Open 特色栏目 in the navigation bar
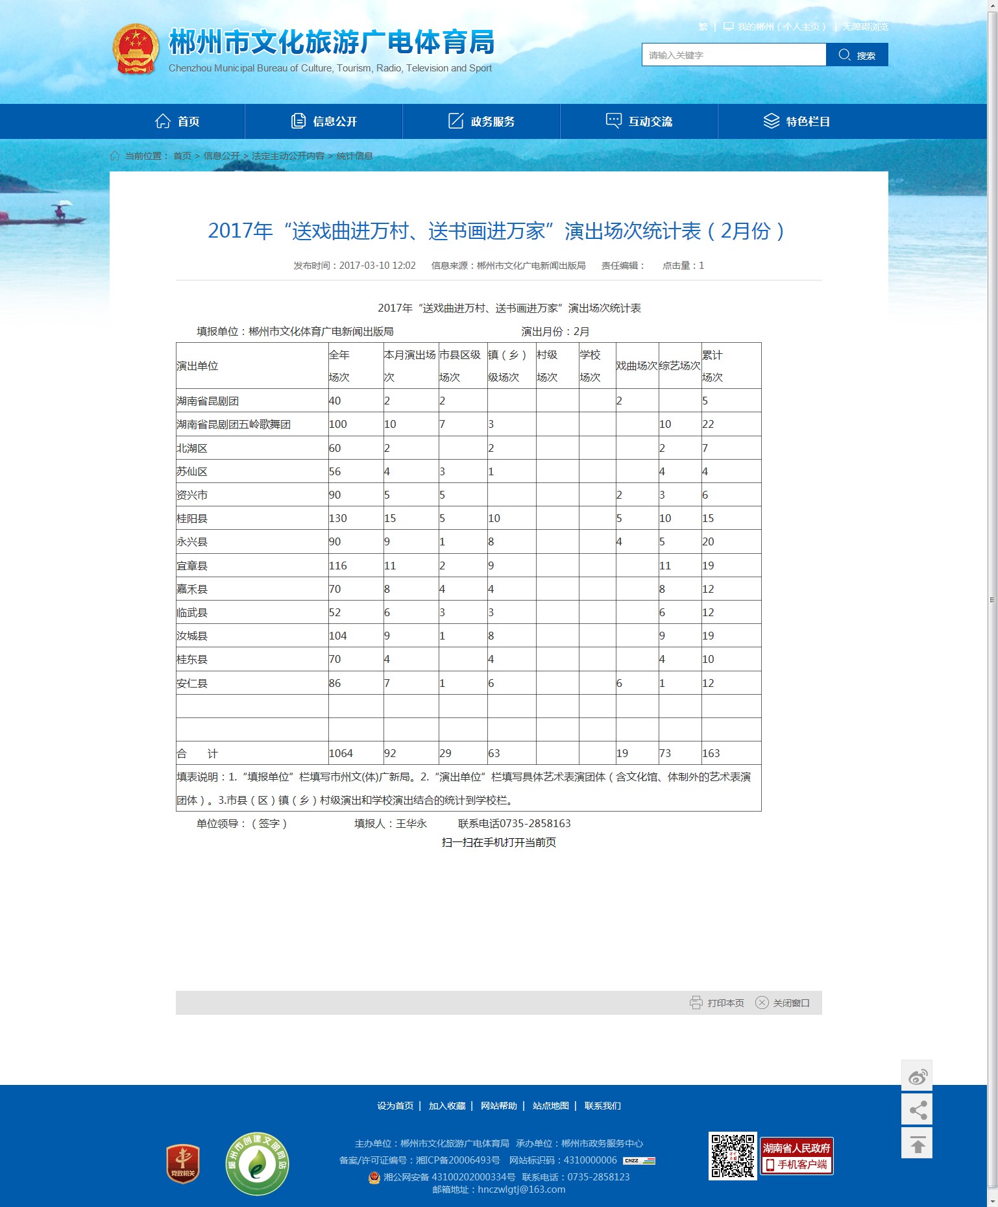The width and height of the screenshot is (998, 1207). 797,121
